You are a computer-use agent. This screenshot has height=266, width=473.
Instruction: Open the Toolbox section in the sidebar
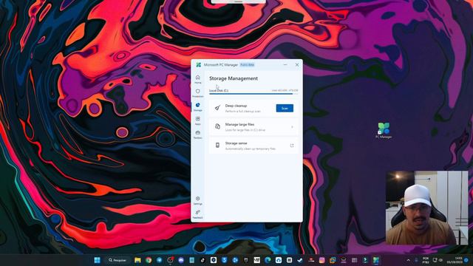pyautogui.click(x=198, y=134)
